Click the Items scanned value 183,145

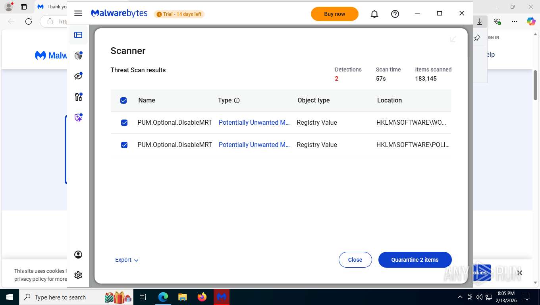[426, 79]
